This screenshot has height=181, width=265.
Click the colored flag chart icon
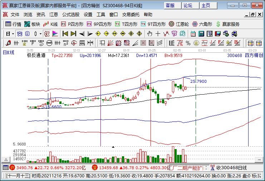55,34
